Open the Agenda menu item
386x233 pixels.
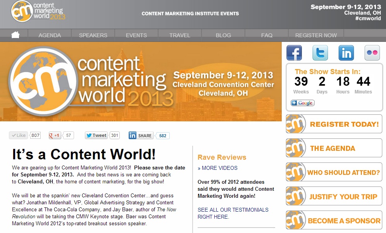[50, 35]
